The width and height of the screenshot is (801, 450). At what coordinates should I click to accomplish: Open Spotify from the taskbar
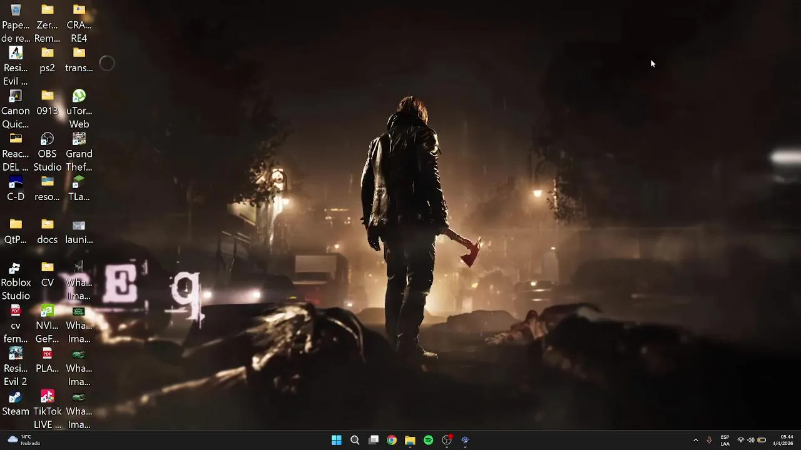[x=429, y=440]
